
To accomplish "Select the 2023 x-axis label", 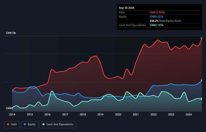I will (x=171, y=114).
